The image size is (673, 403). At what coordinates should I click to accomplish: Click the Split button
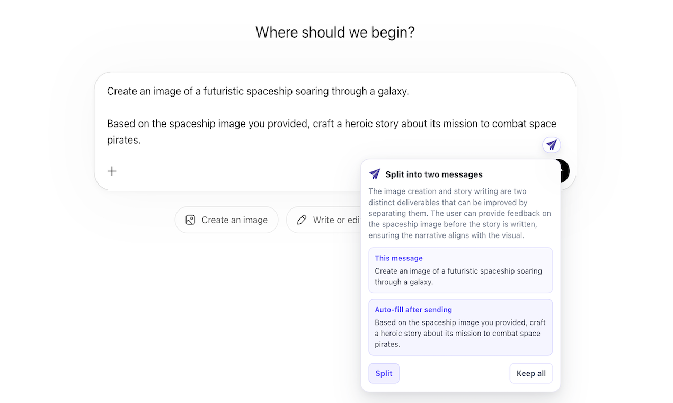coord(384,373)
